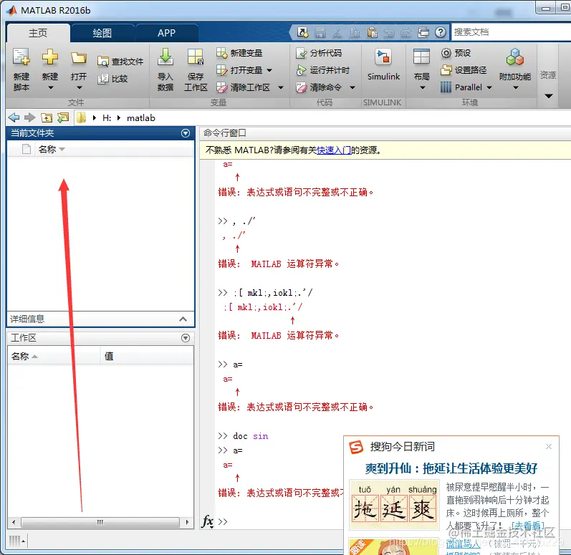Open 查找文件 (Find Files)
This screenshot has height=555, width=571.
120,62
